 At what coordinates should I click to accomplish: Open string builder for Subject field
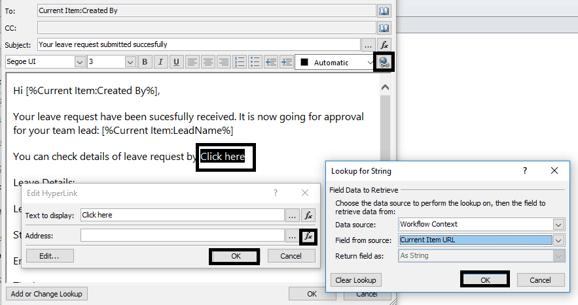[x=368, y=45]
